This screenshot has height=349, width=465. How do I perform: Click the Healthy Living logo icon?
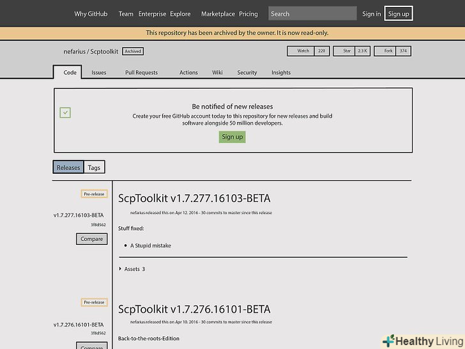(x=388, y=341)
